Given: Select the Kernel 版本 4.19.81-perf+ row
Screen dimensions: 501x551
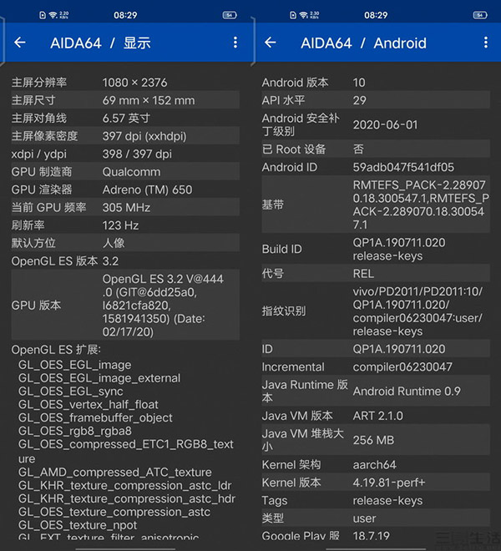Looking at the screenshot, I should 376,483.
